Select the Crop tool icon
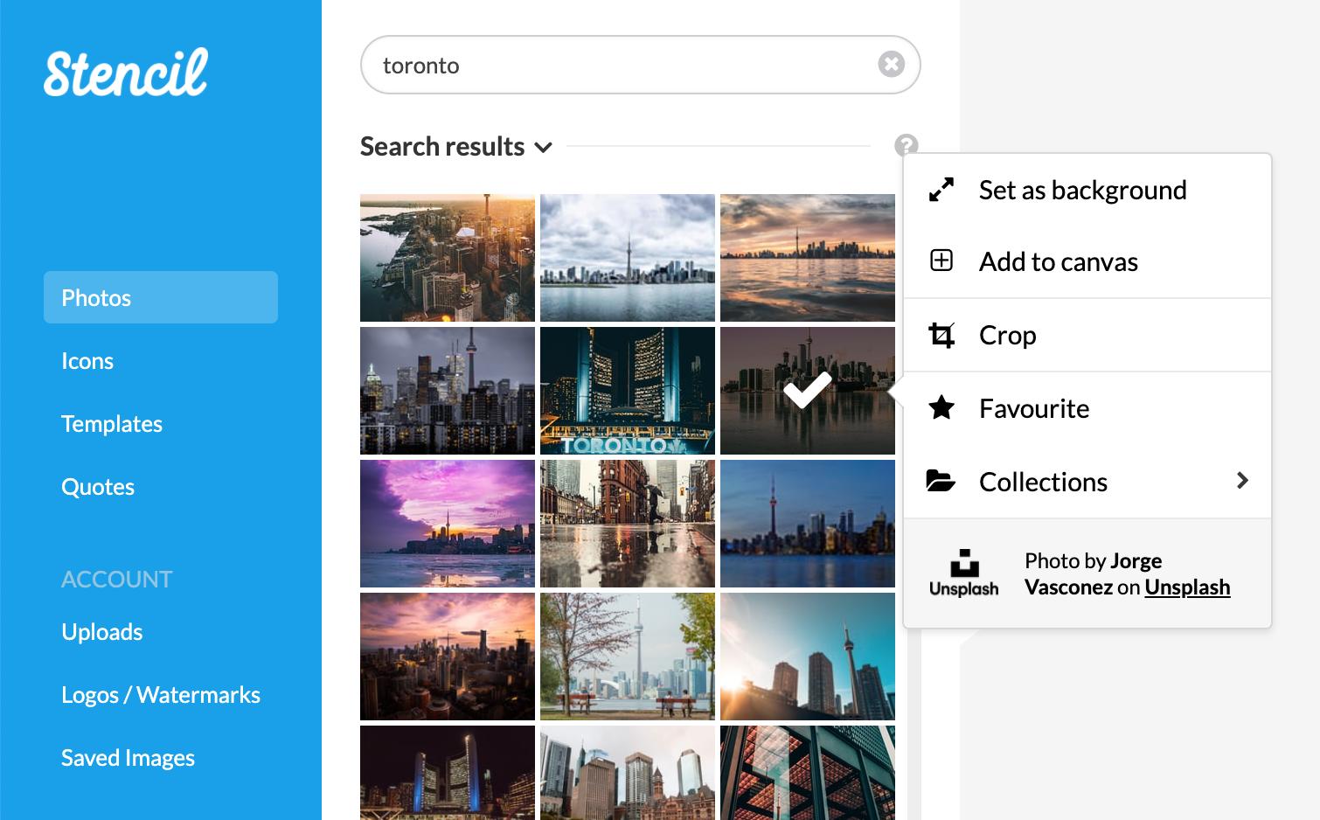Viewport: 1320px width, 820px height. pyautogui.click(x=941, y=335)
